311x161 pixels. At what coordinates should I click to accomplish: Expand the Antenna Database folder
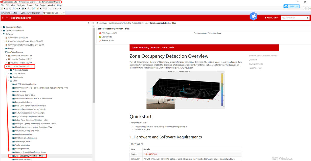pyautogui.click(x=9, y=70)
